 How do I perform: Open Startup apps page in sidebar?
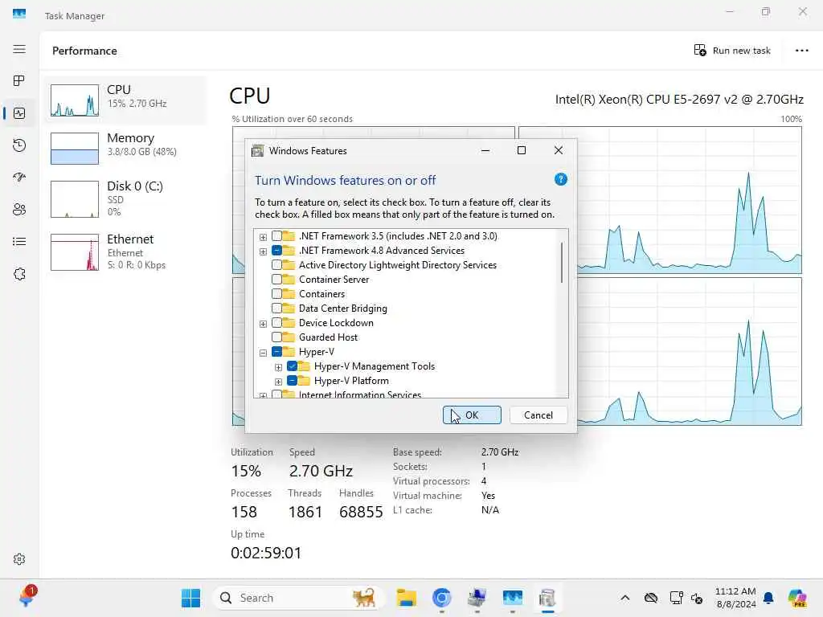pyautogui.click(x=19, y=178)
